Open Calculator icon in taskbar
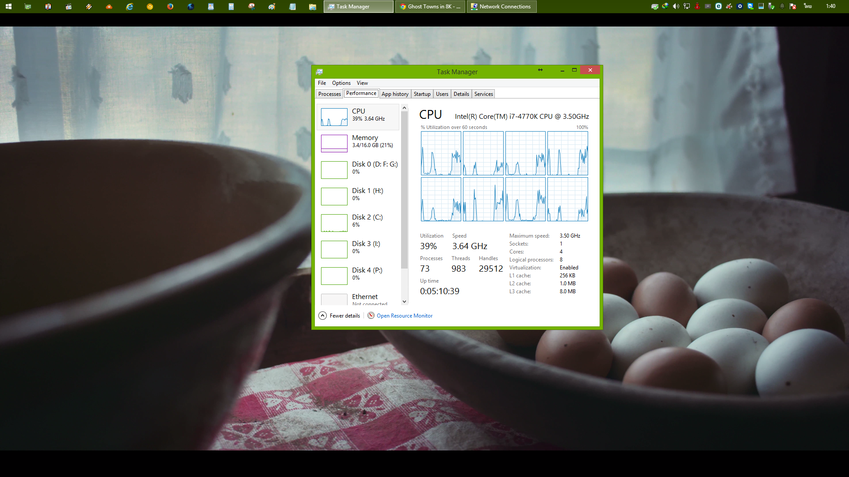Screen dimensions: 849x477 (x=231, y=7)
